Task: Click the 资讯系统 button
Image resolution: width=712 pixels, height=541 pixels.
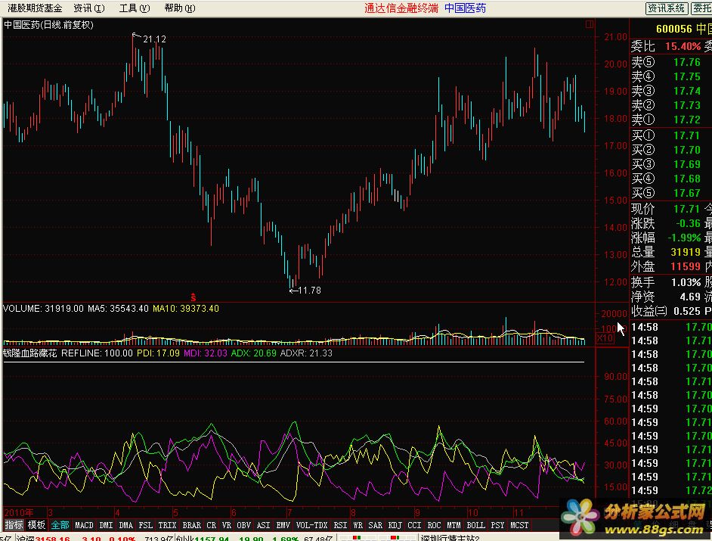Action: coord(666,8)
